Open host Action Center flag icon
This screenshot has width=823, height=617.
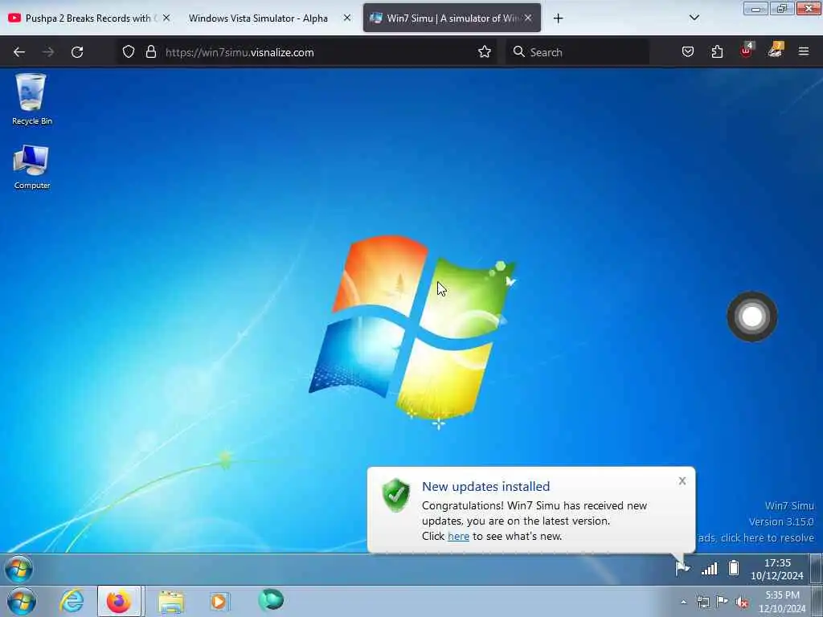tap(723, 602)
